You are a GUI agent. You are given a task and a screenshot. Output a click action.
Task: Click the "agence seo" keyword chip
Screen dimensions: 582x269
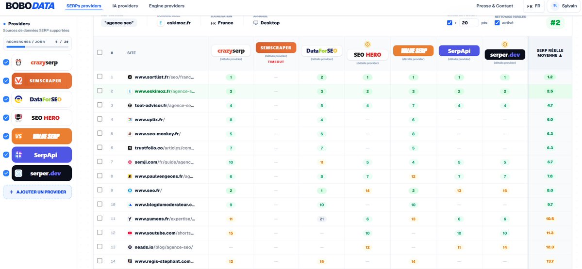click(119, 23)
